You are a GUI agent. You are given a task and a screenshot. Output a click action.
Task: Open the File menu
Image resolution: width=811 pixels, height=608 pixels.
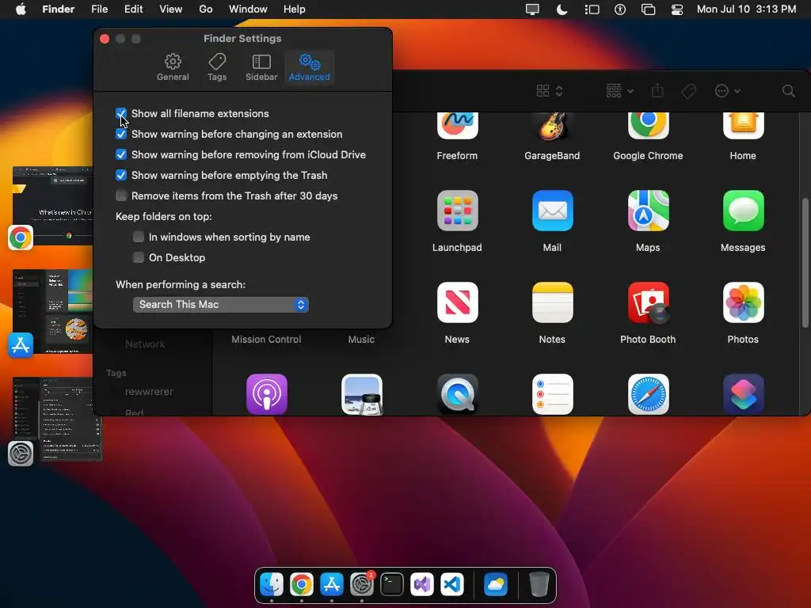point(99,9)
